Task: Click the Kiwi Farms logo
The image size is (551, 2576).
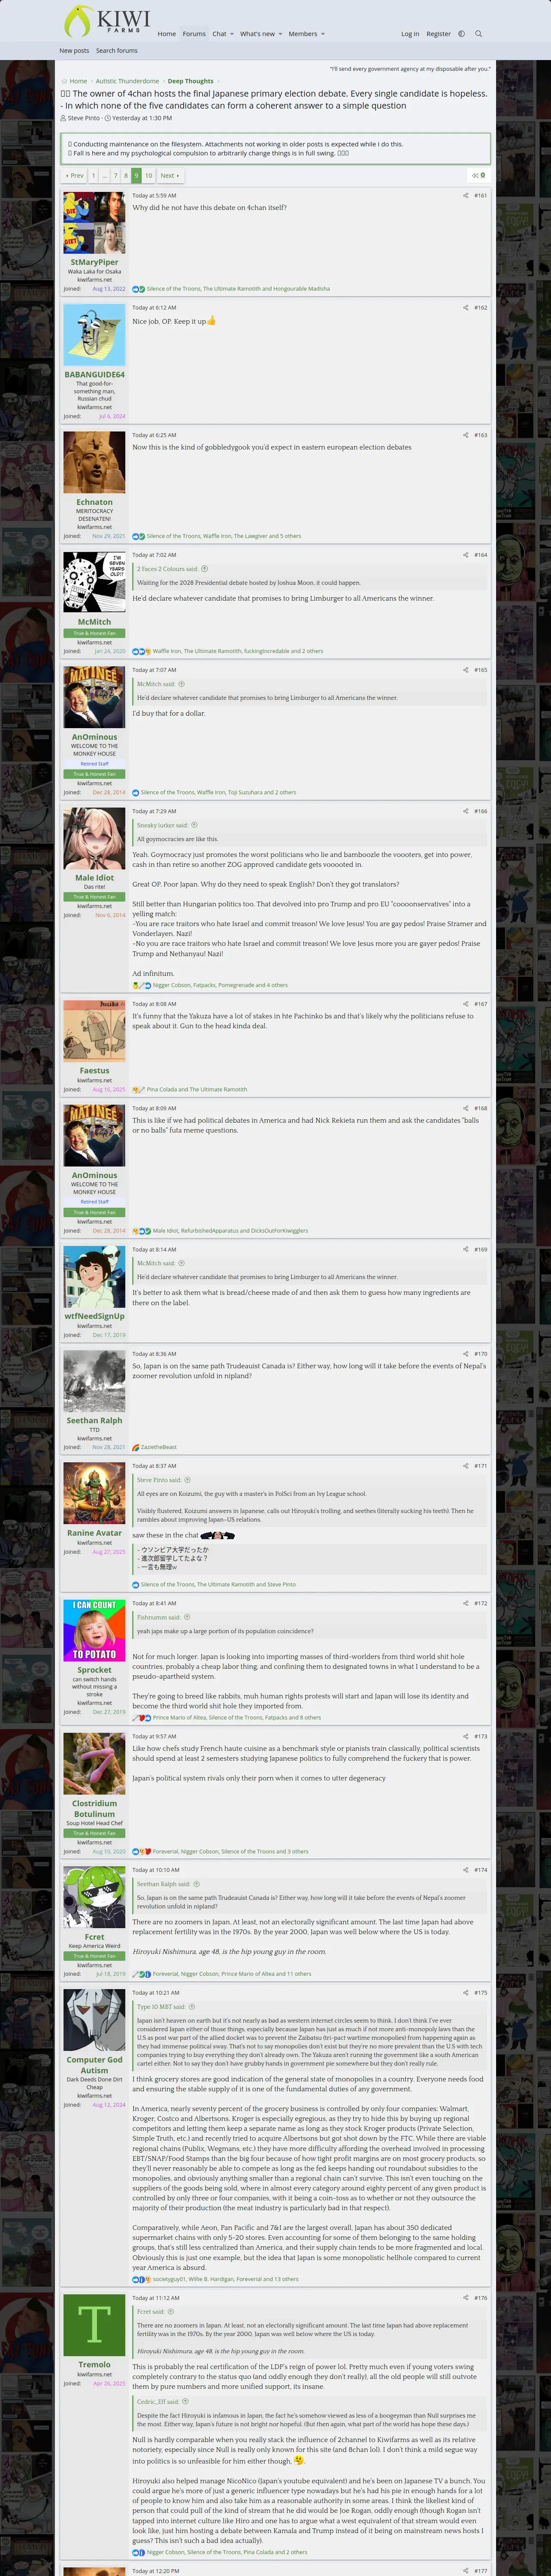Action: 106,21
